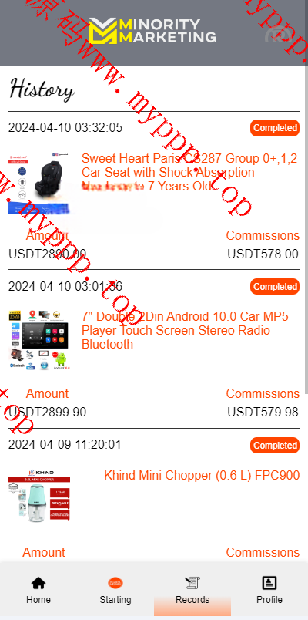The image size is (308, 620).
Task: Switch to the Home tab label
Action: [38, 599]
